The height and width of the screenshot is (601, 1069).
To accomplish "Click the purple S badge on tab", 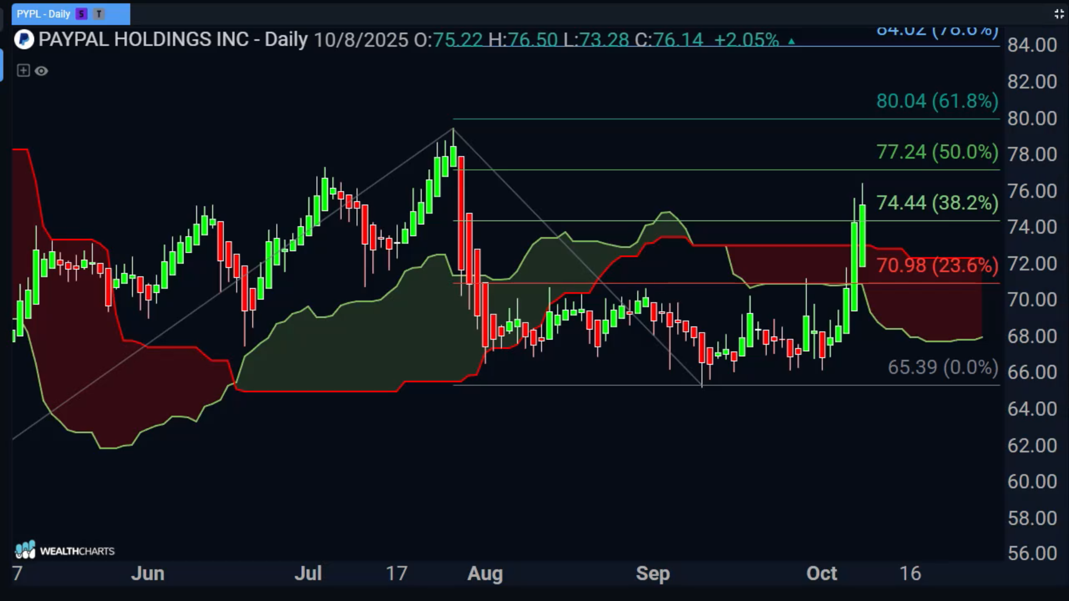I will 82,14.
